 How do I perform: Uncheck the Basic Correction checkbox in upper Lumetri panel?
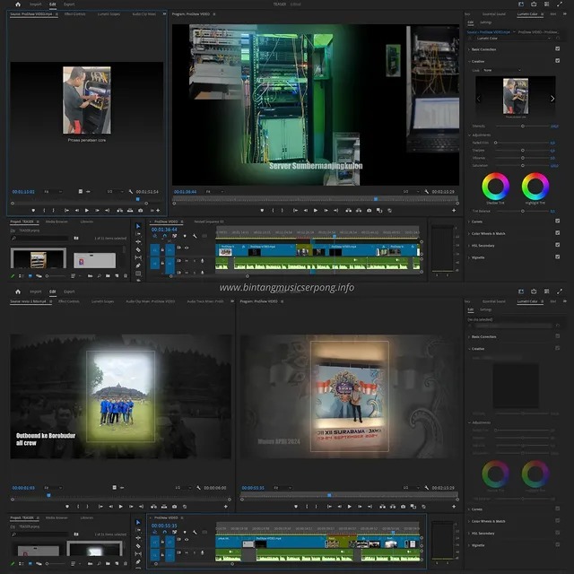(x=558, y=49)
